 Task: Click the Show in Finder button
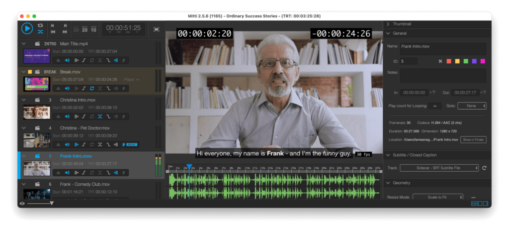point(473,139)
